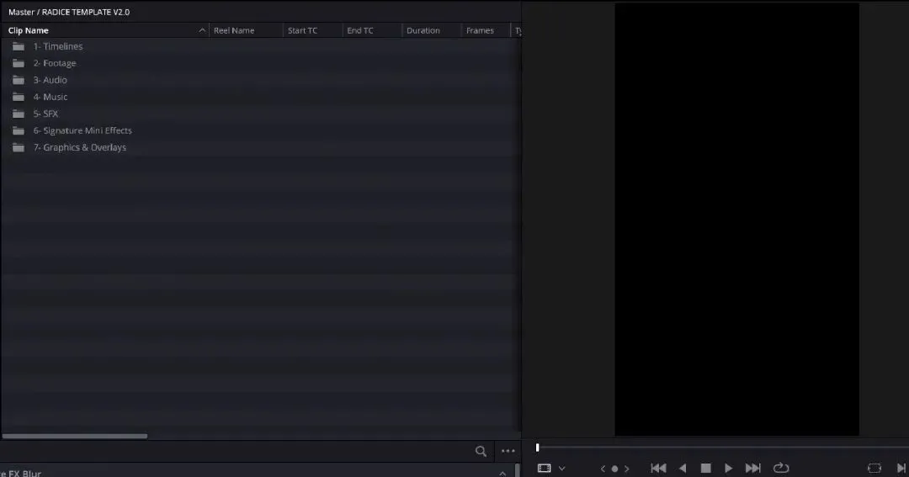Sort by Clip Name column header

29,30
